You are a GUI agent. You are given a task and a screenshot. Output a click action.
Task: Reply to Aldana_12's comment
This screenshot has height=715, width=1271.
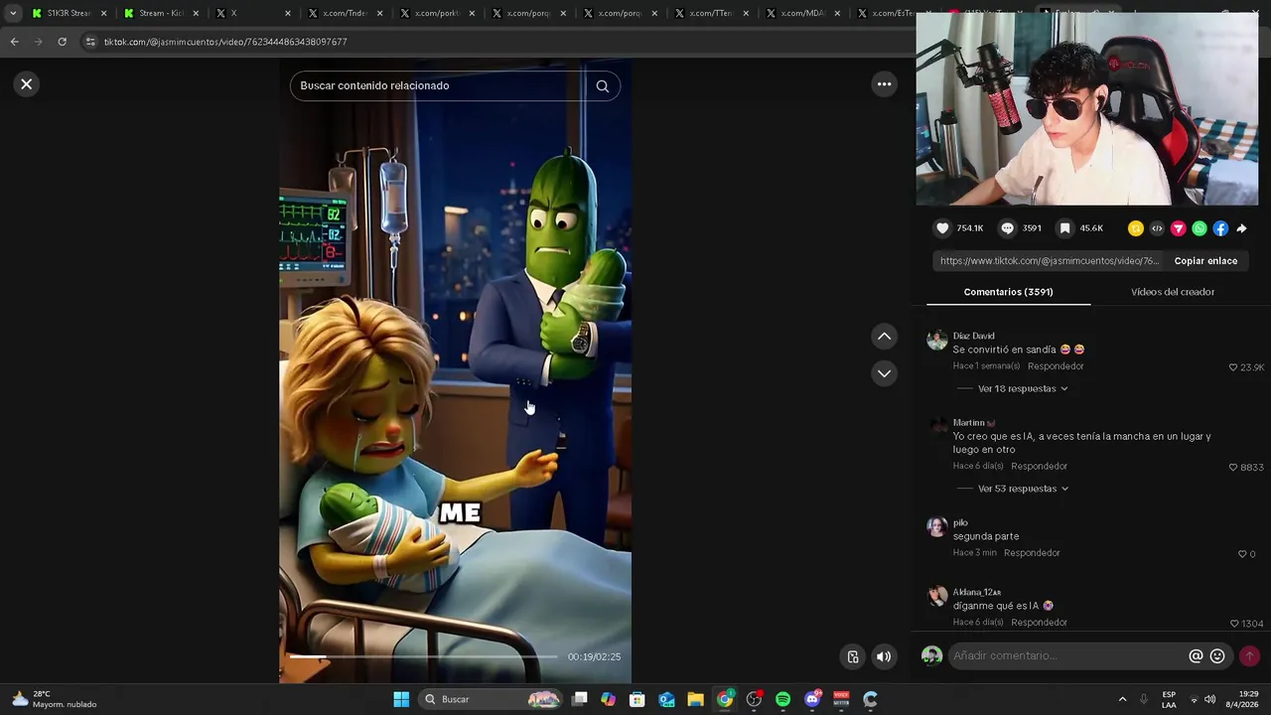point(1039,623)
